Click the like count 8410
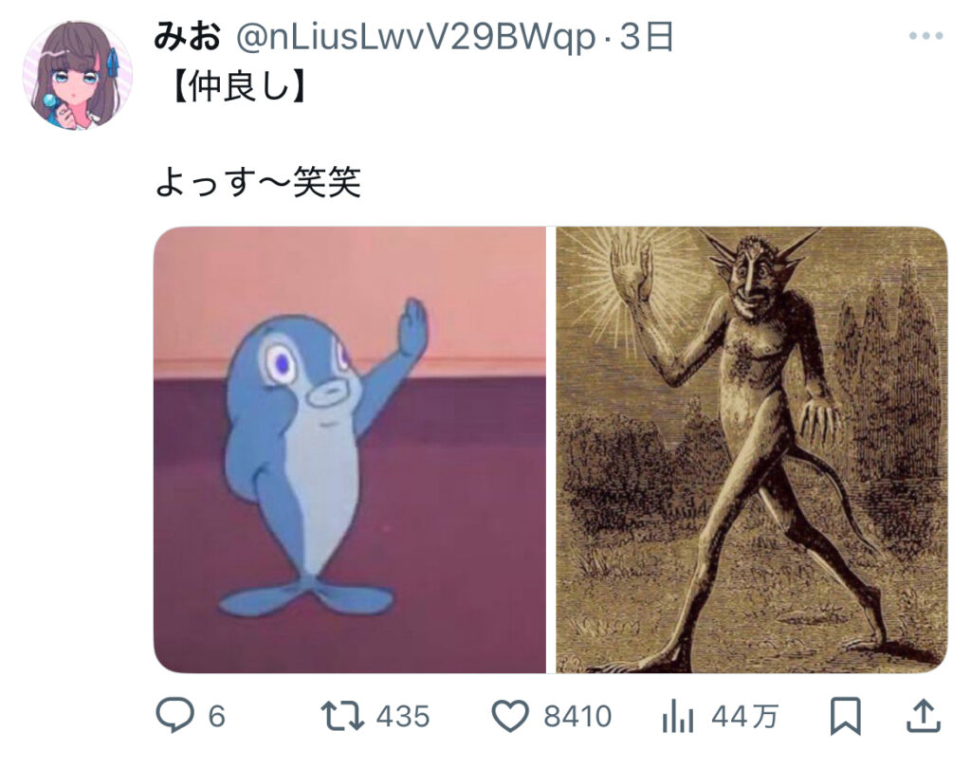The height and width of the screenshot is (768, 971). [577, 717]
